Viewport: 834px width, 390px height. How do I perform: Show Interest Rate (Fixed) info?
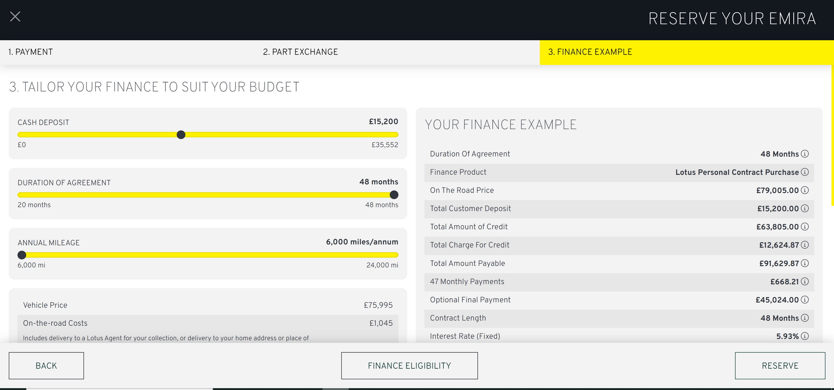[804, 336]
